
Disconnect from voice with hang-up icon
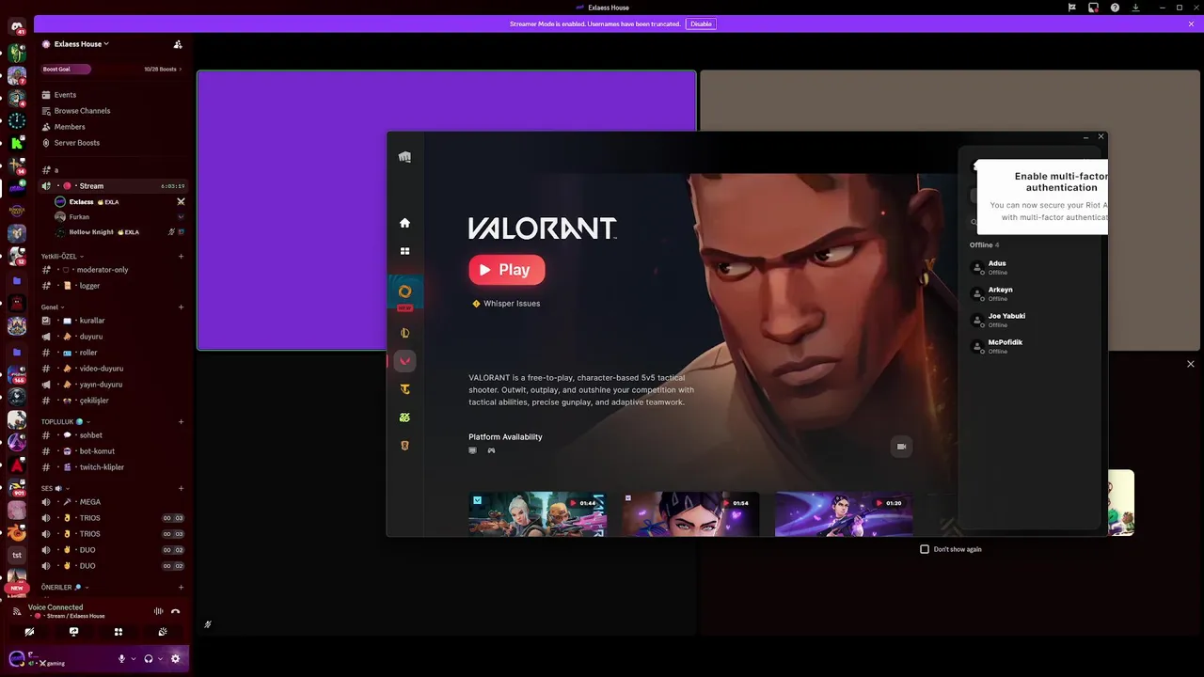click(175, 611)
